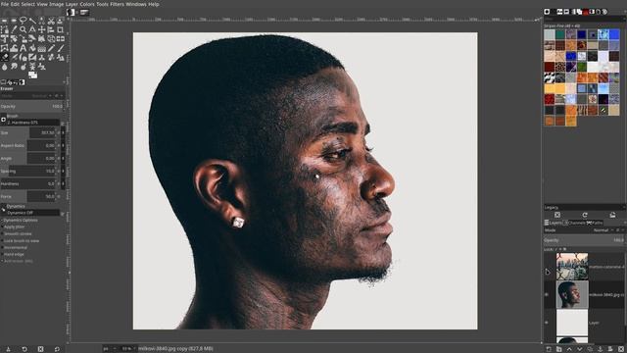627x353 pixels.
Task: Open the Filters menu
Action: click(x=117, y=4)
